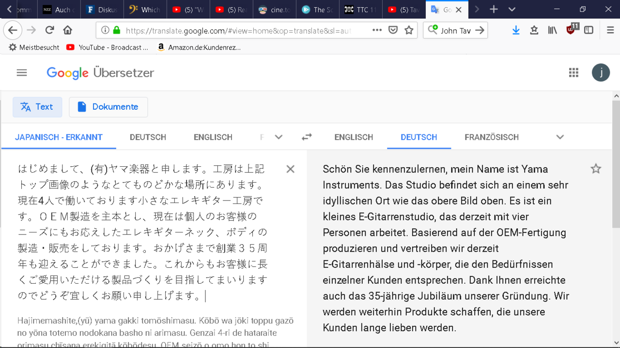Open the browser home page
This screenshot has height=348, width=620.
click(68, 30)
